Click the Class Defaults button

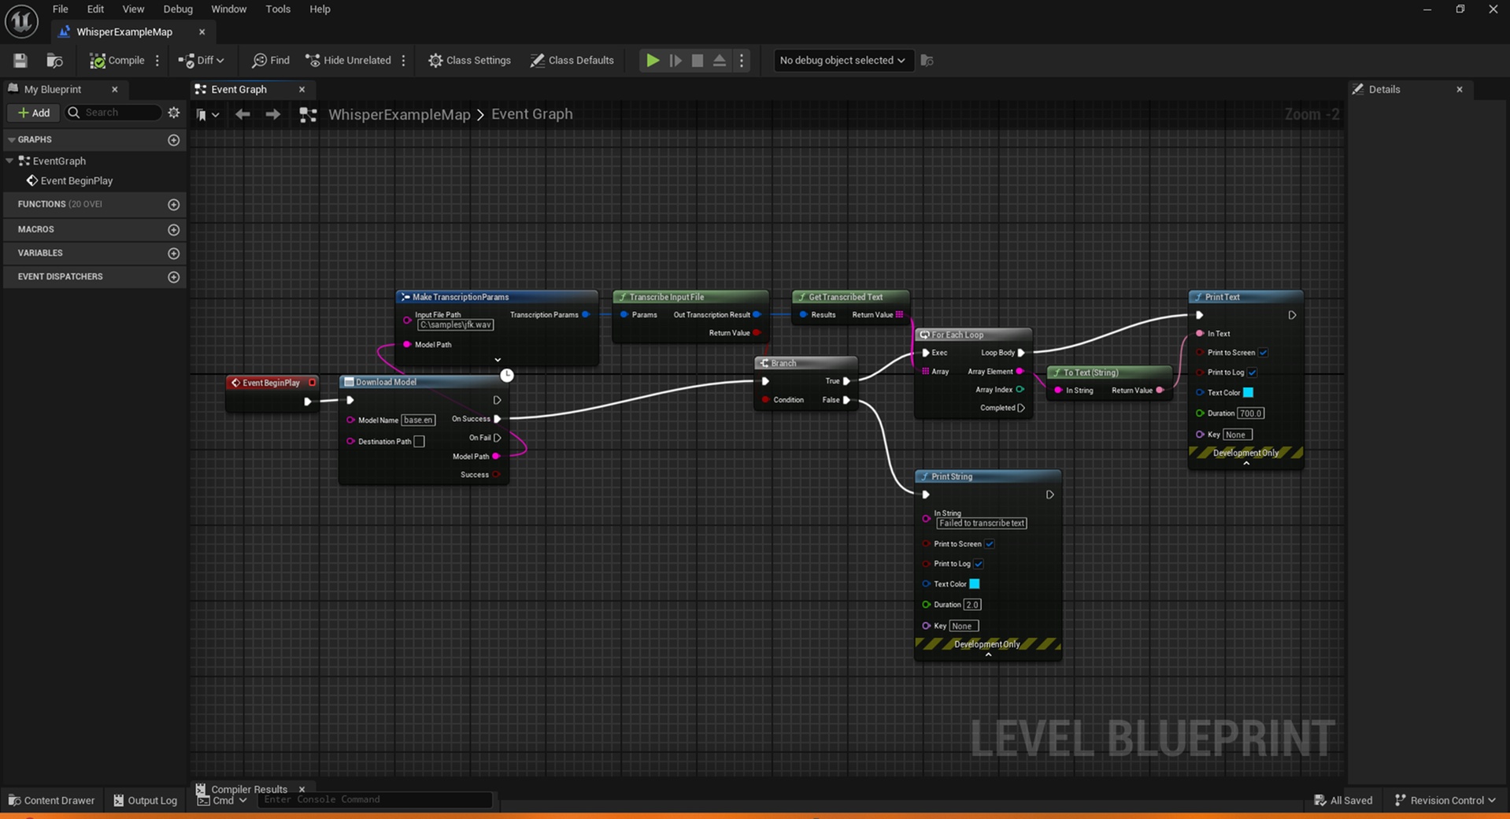[572, 61]
